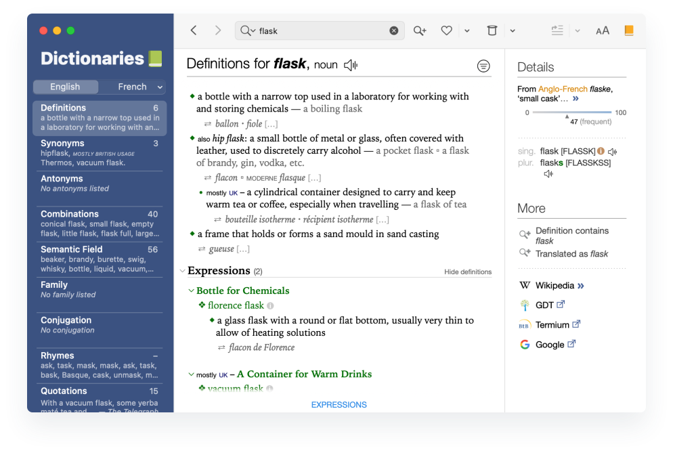Switch to English language toggle
The height and width of the screenshot is (453, 673).
65,87
